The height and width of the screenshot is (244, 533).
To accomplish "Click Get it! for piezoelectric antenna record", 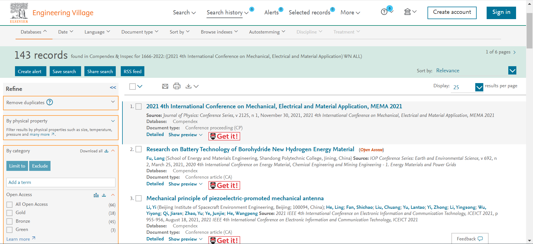I will 224,240.
